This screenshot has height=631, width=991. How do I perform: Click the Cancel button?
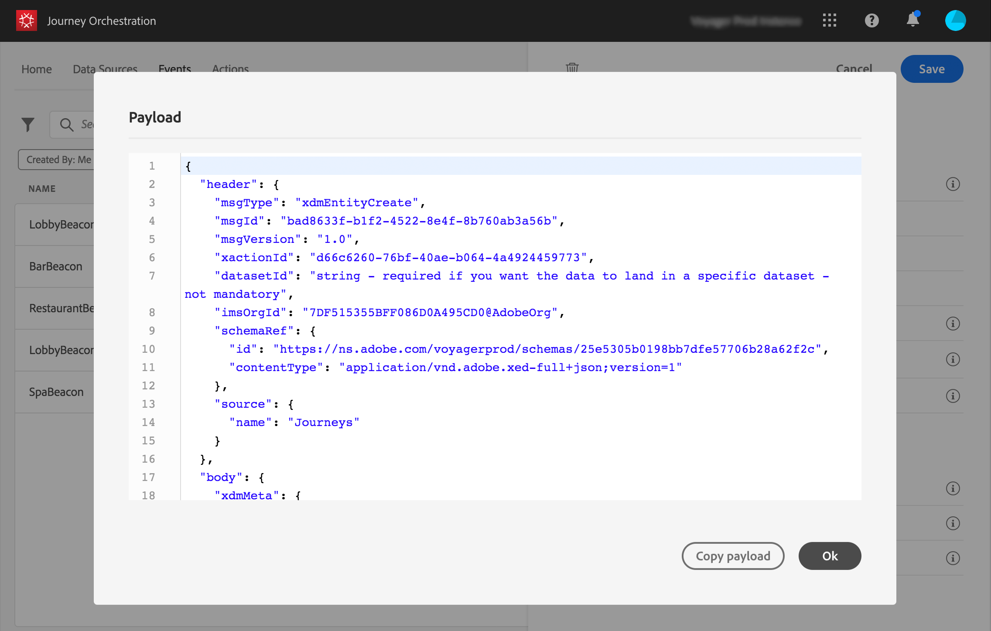coord(854,68)
